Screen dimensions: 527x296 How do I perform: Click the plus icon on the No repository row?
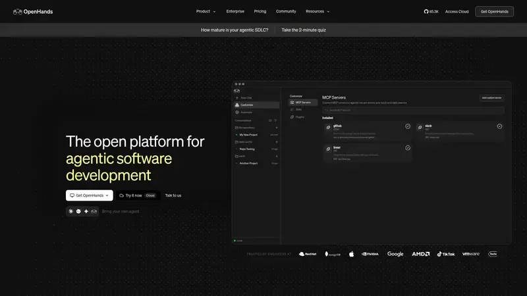pyautogui.click(x=277, y=128)
